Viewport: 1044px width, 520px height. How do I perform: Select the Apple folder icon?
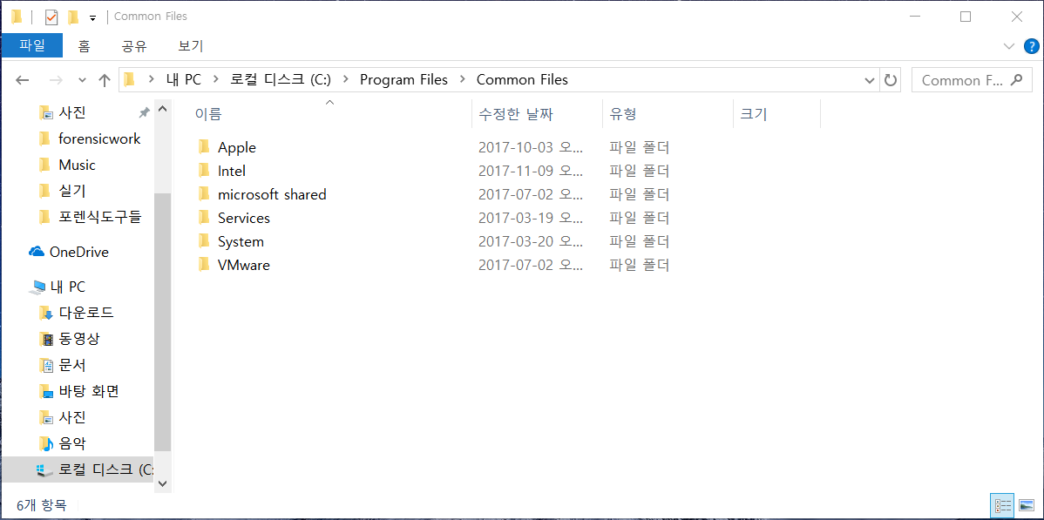click(x=205, y=147)
